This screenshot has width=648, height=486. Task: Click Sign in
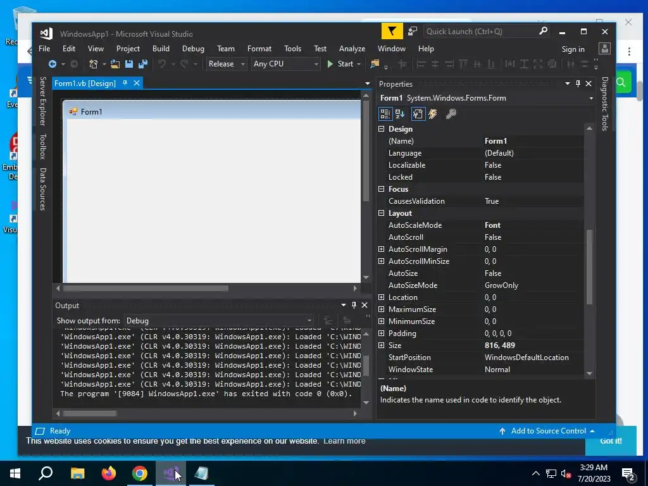coord(573,49)
